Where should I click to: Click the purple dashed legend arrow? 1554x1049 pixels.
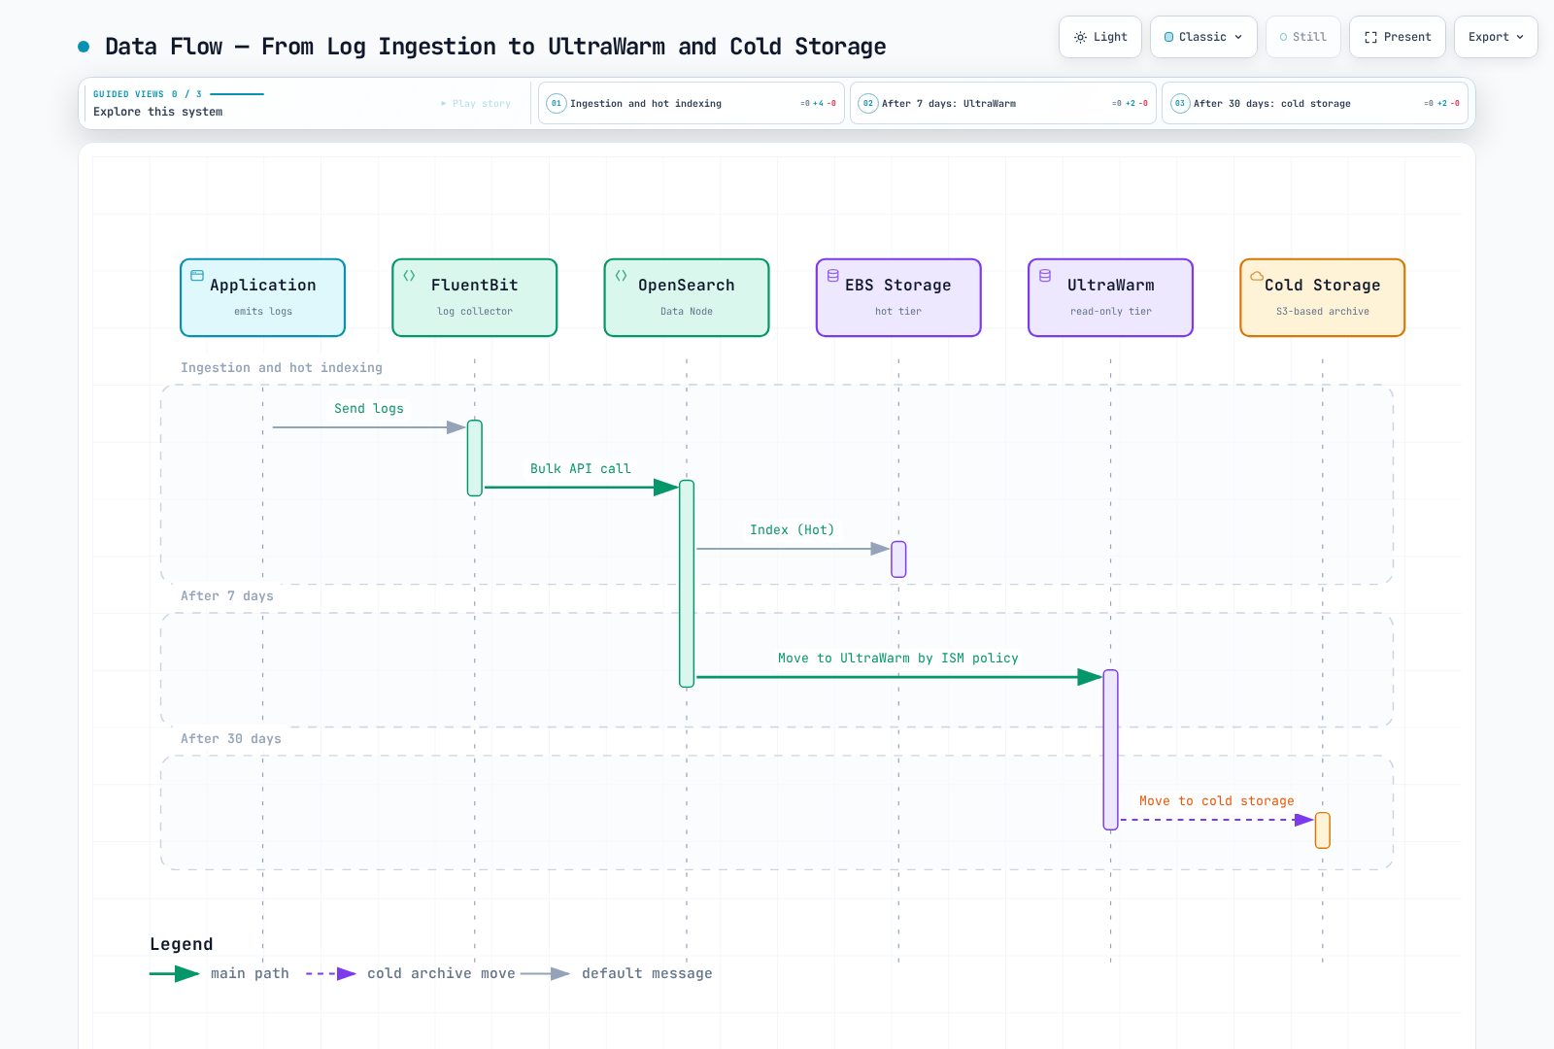click(331, 973)
